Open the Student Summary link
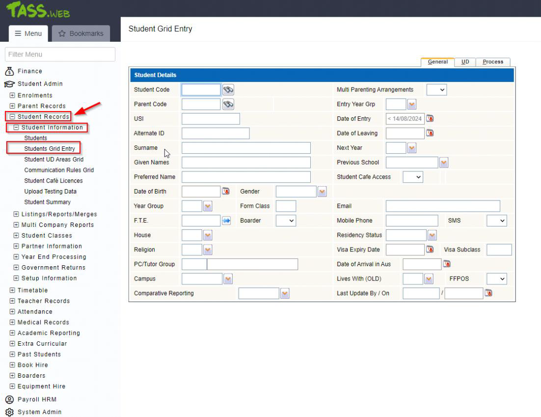541x417 pixels. [47, 202]
